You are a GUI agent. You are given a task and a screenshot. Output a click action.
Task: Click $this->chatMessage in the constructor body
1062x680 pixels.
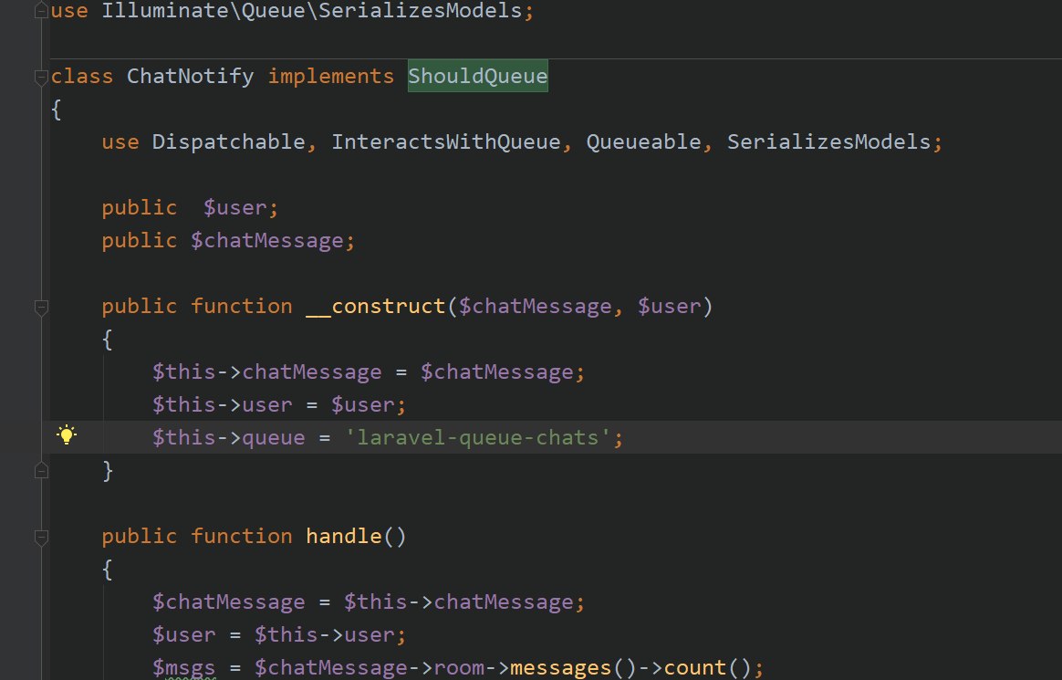[x=266, y=371]
